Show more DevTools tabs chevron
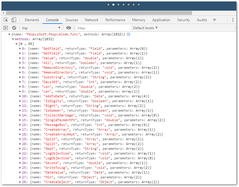 pyautogui.click(x=214, y=20)
